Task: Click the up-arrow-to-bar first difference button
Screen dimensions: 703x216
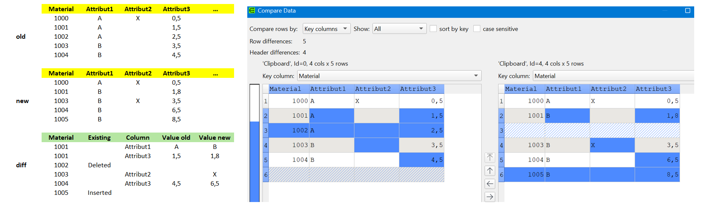Action: (490, 157)
